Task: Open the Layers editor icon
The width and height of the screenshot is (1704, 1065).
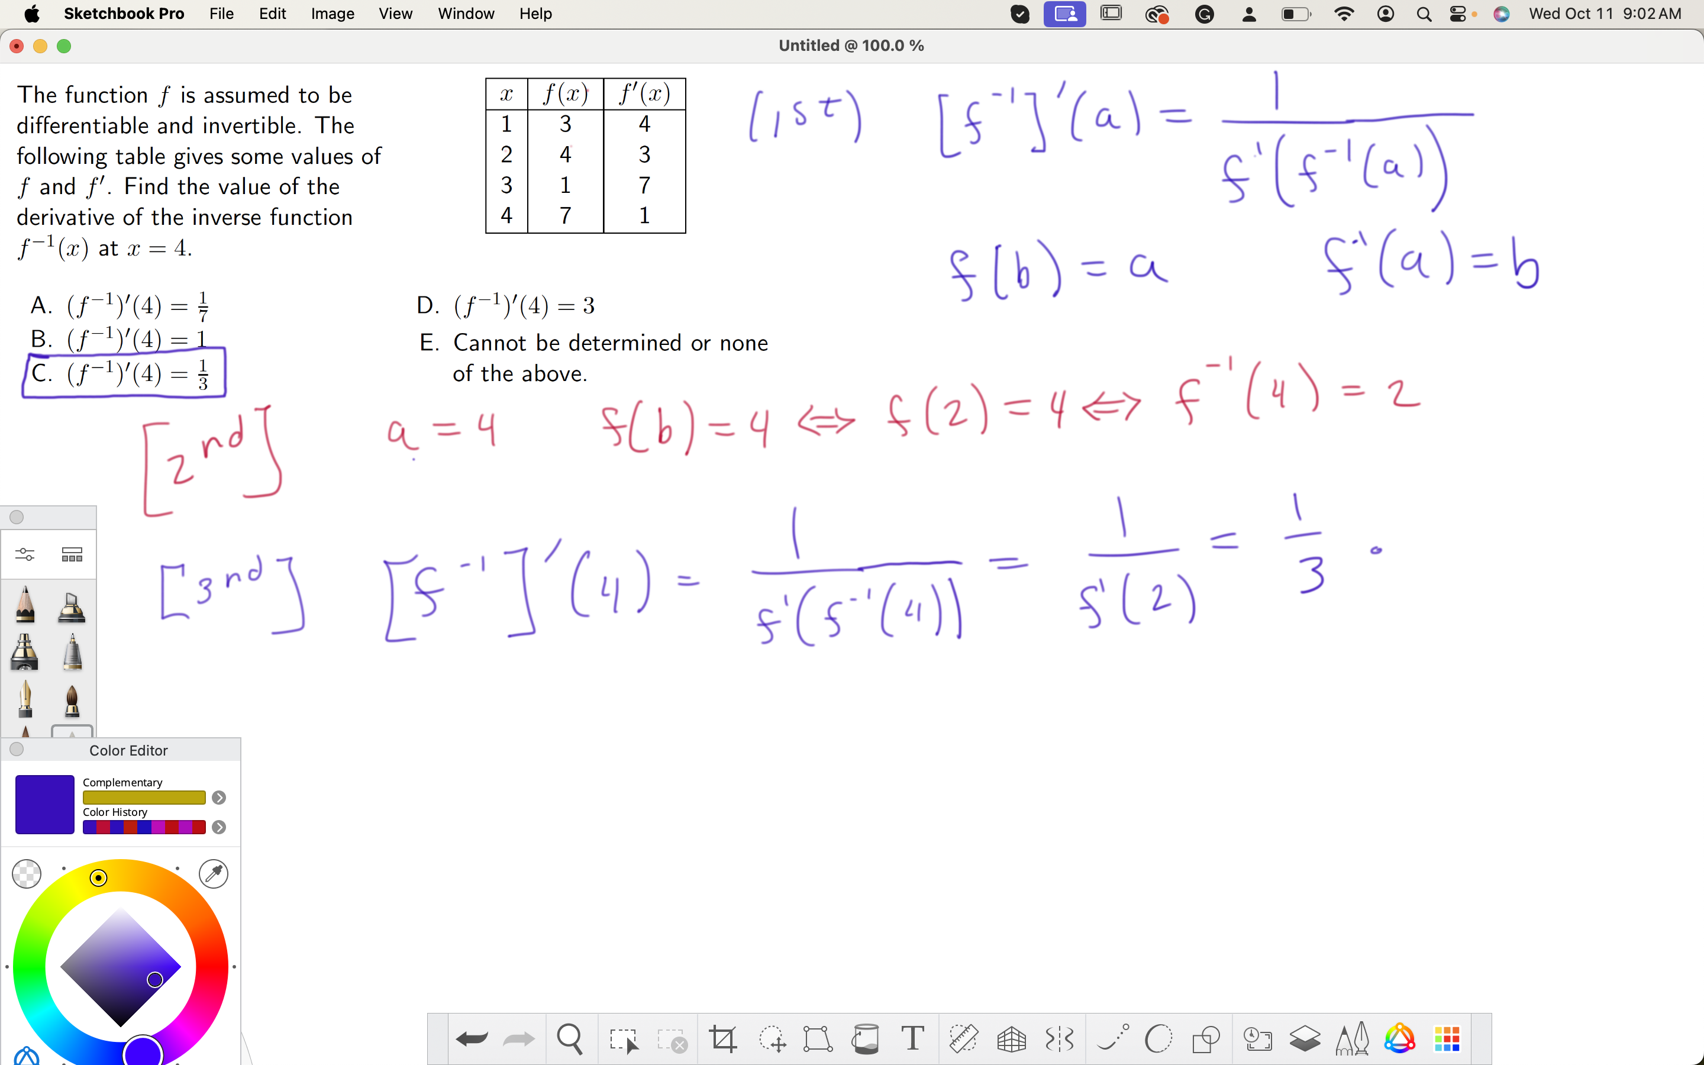Action: (1304, 1038)
